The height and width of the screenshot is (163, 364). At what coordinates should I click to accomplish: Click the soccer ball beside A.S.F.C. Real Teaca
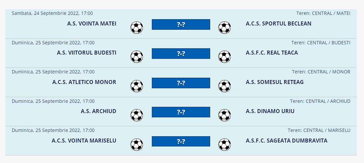click(224, 57)
